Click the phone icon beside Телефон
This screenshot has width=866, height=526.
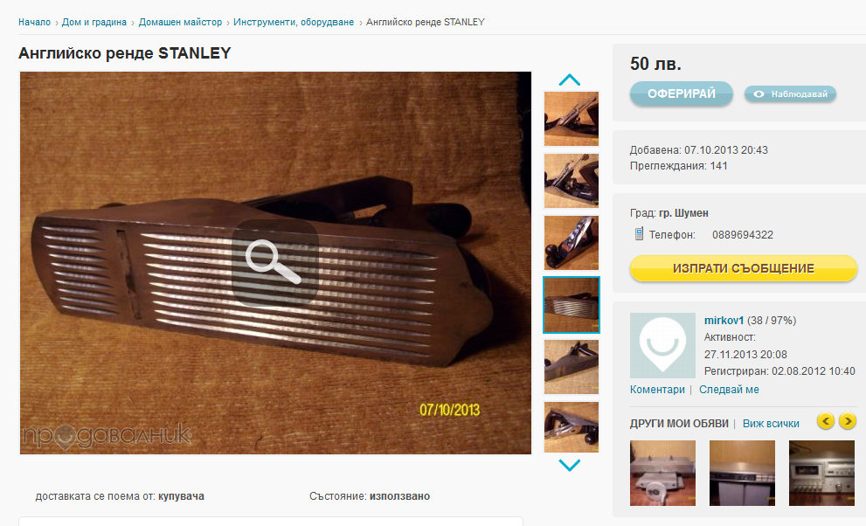click(x=639, y=234)
